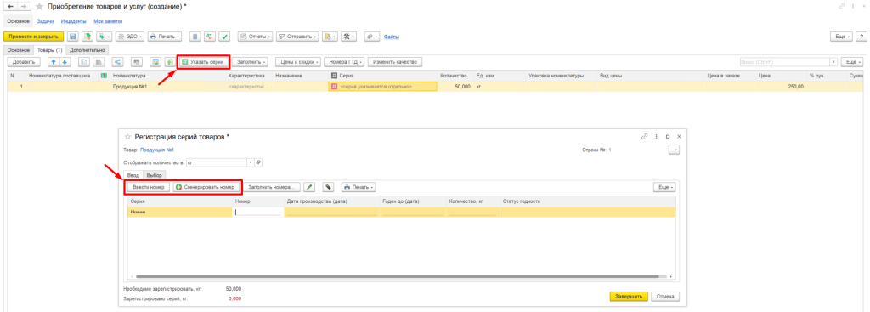The height and width of the screenshot is (312, 870).
Task: Open the Печать dropdown in the main toolbar
Action: click(165, 37)
